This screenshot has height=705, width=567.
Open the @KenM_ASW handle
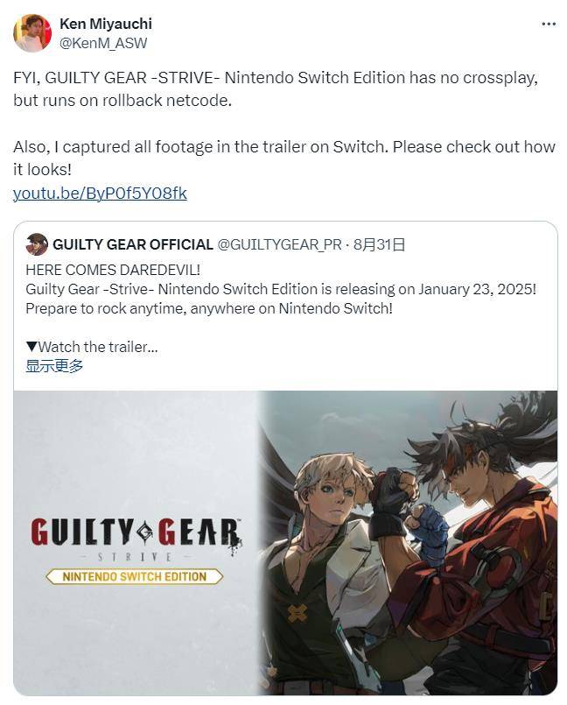(103, 43)
